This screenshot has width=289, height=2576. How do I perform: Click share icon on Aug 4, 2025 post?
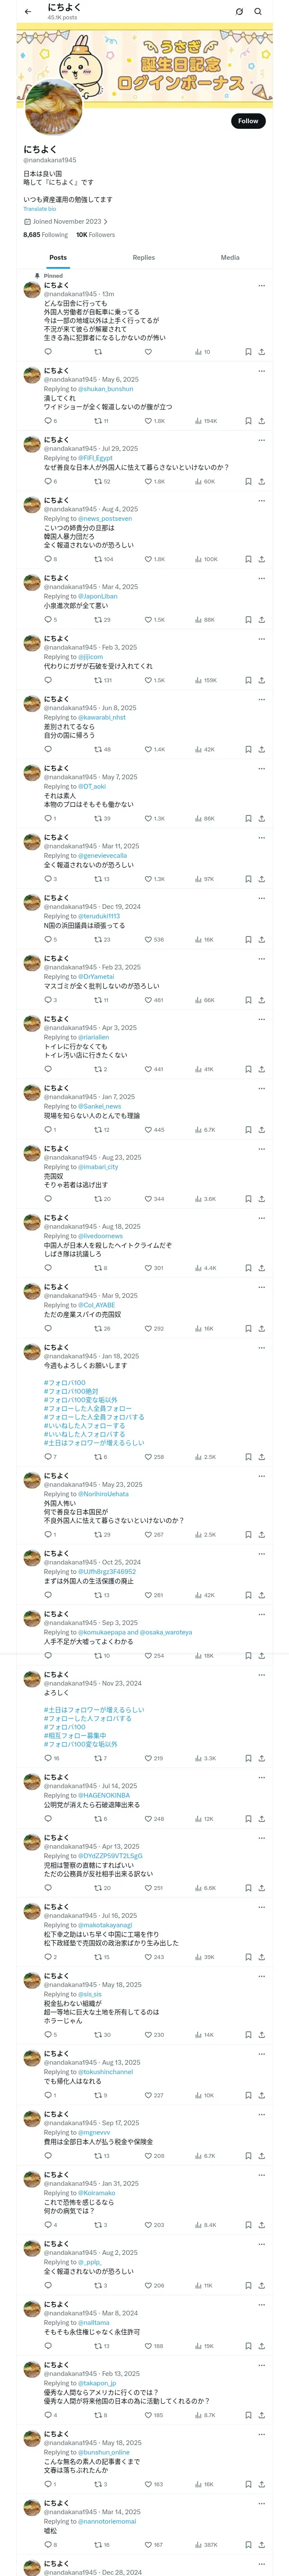tap(261, 560)
